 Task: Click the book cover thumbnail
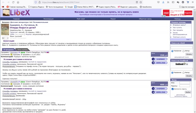(5, 30)
